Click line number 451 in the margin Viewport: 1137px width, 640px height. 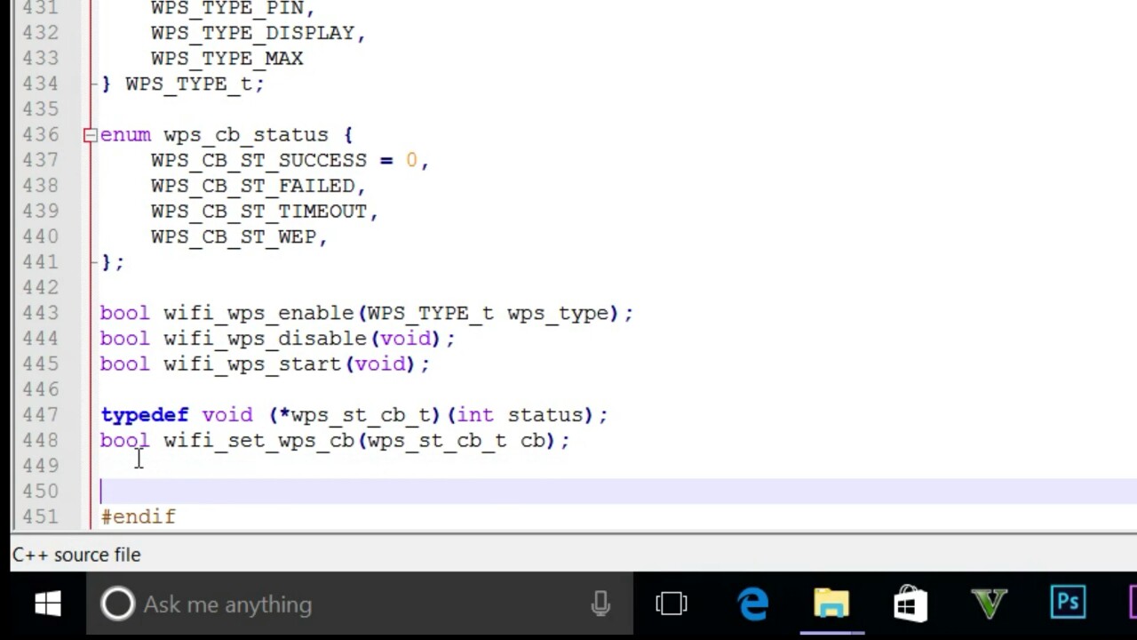(39, 517)
